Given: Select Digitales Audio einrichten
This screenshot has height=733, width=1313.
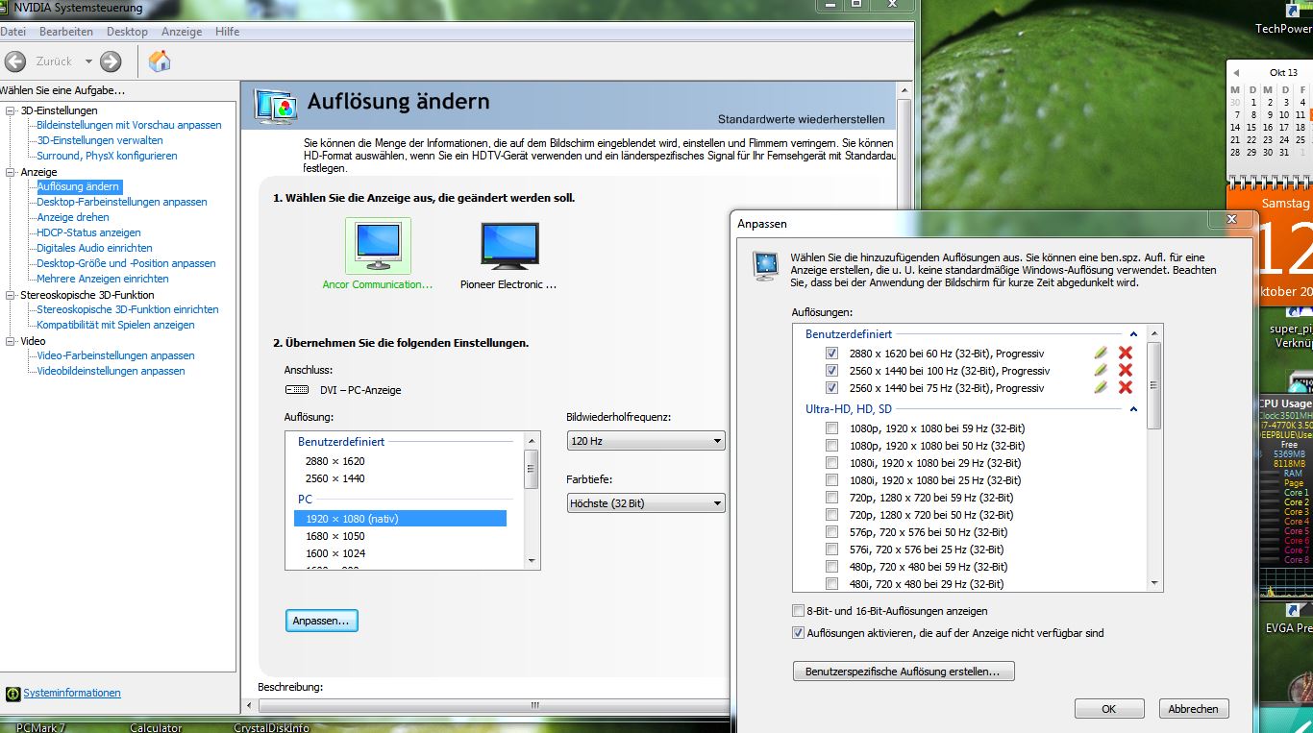Looking at the screenshot, I should tap(94, 248).
